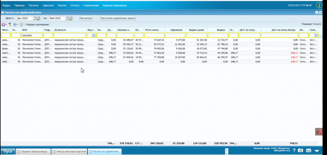Screen dimensions: 327x155
Task: Click the question mark help icon
Action: pyautogui.click(x=294, y=150)
